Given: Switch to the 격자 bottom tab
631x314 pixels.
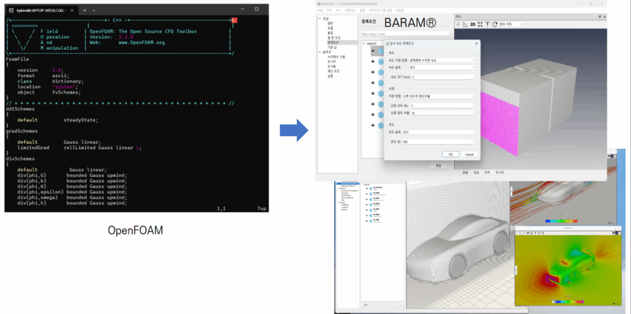Looking at the screenshot, I should pos(476,172).
